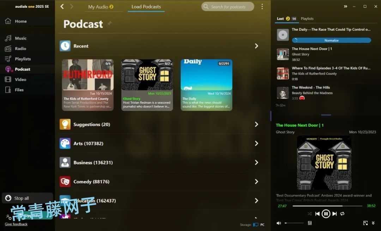Open The Kids of Rutherford County card

(x=88, y=85)
